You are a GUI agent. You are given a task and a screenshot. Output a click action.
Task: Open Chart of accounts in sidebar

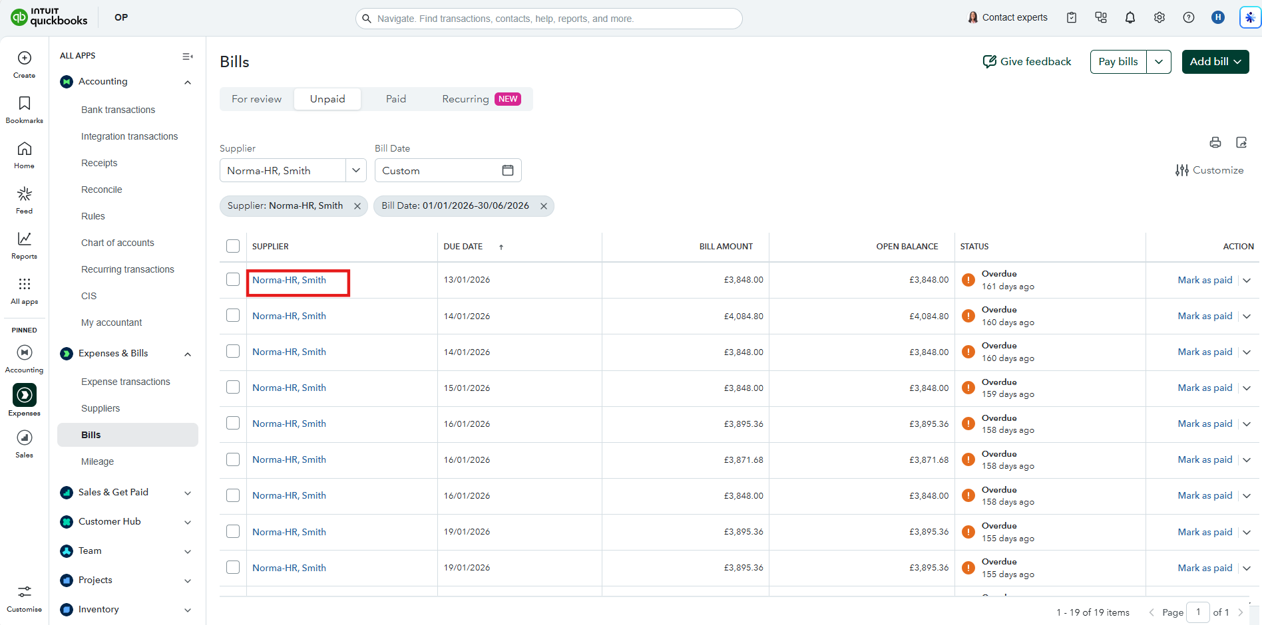[x=118, y=243]
